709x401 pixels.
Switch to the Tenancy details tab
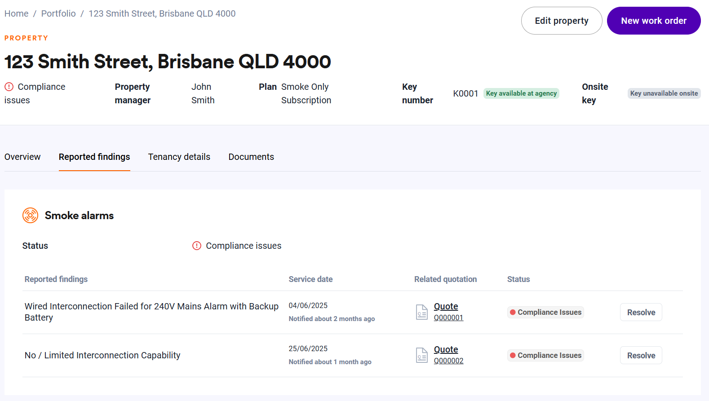point(179,157)
